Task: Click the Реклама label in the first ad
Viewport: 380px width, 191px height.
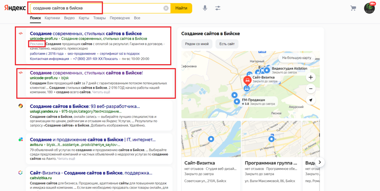Action: [37, 44]
